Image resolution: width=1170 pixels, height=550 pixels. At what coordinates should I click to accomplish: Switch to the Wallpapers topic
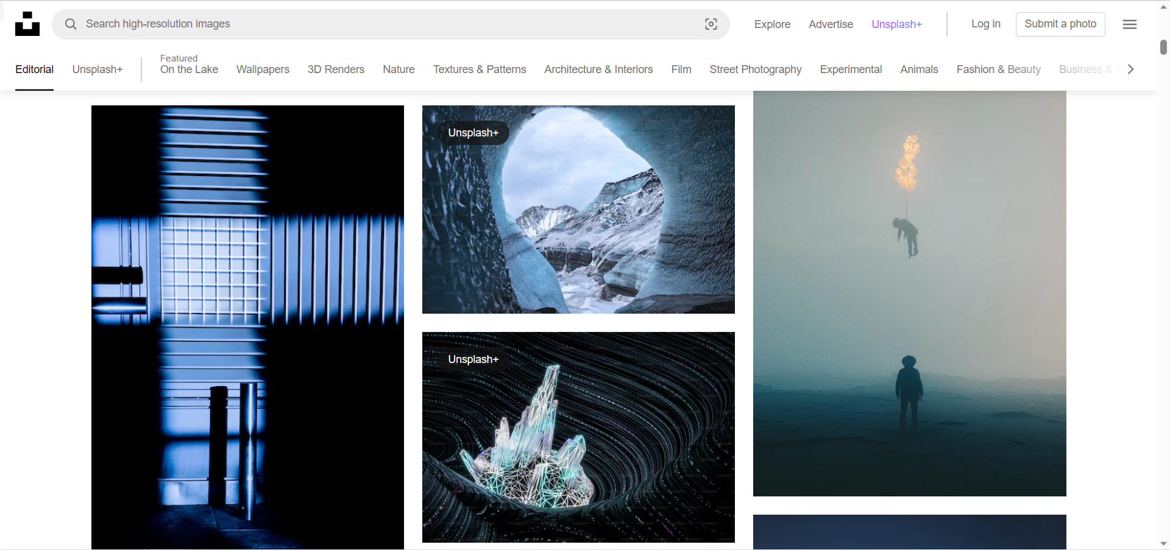263,69
